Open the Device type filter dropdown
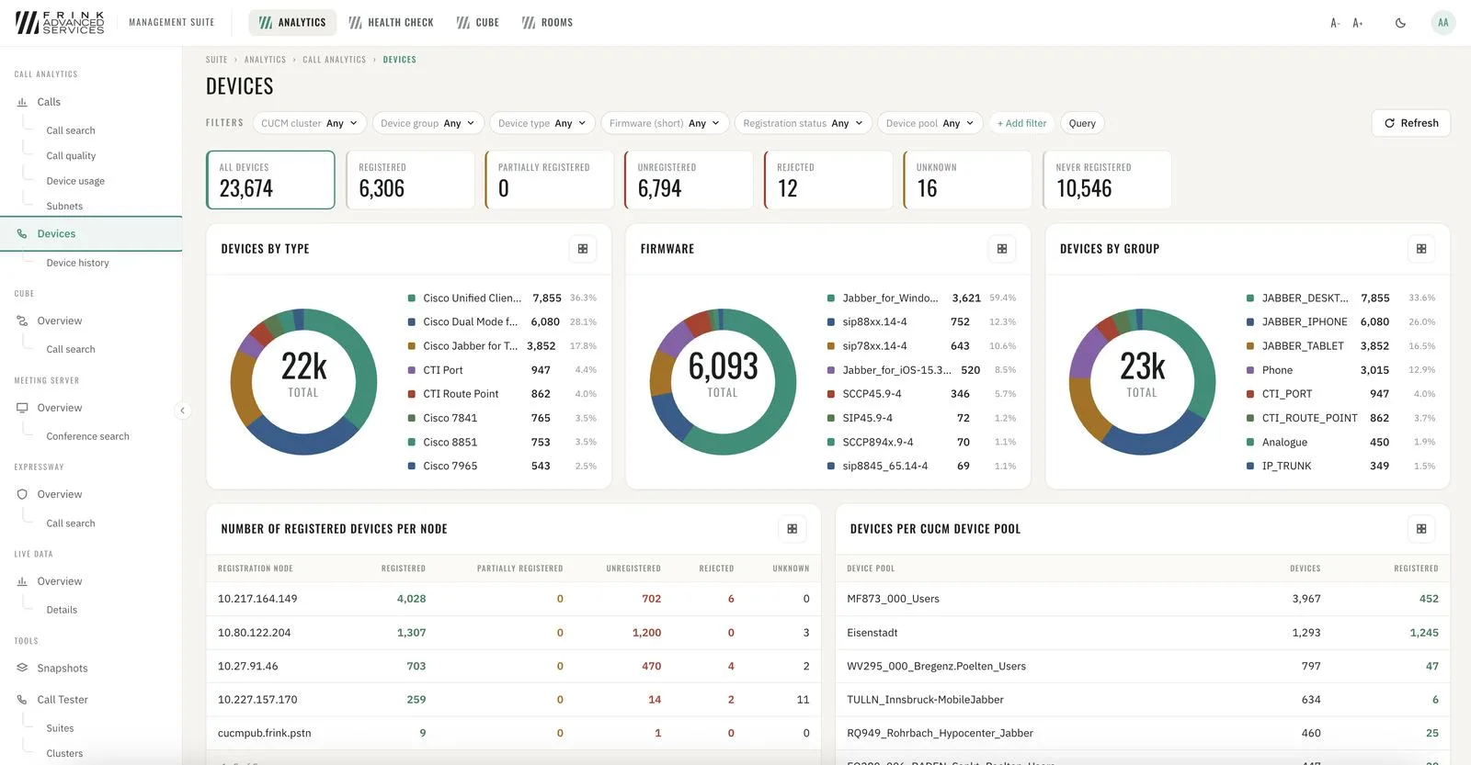The image size is (1471, 765). tap(542, 123)
